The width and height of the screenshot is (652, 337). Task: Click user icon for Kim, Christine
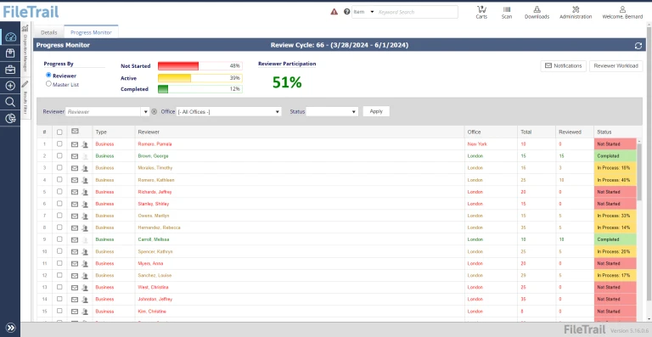pos(85,312)
